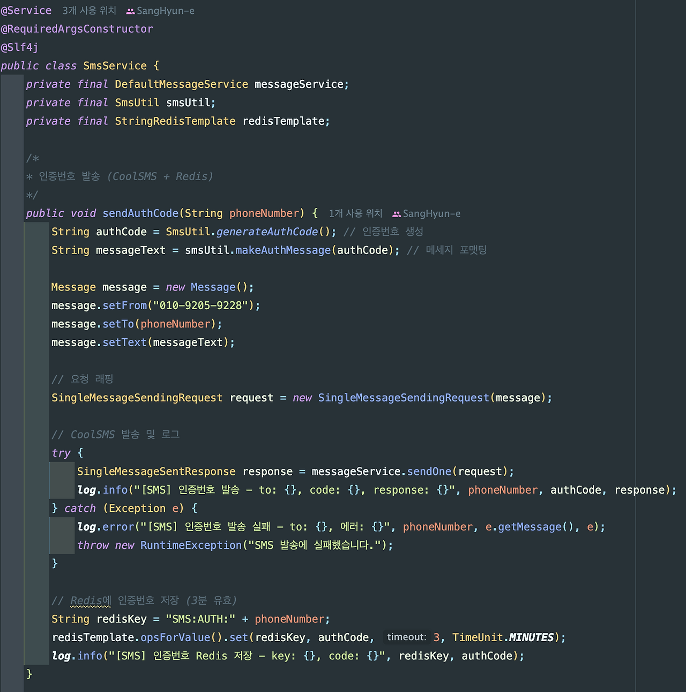
Task: Click the "DefaultMessageService" type name
Action: point(181,84)
